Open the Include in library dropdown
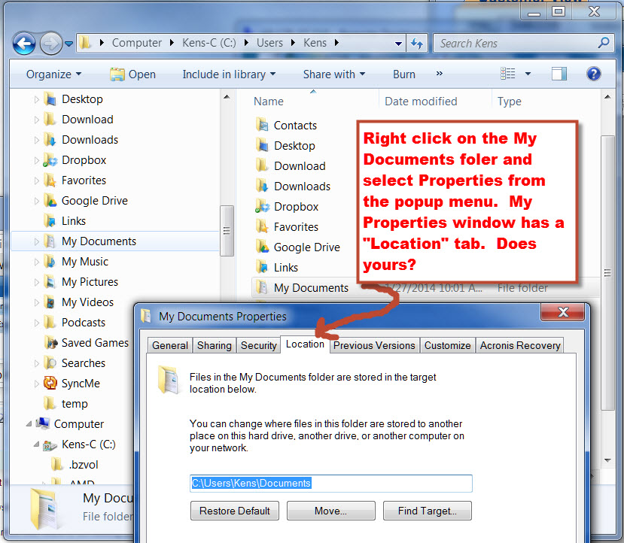Viewport: 624px width, 543px height. click(x=228, y=73)
